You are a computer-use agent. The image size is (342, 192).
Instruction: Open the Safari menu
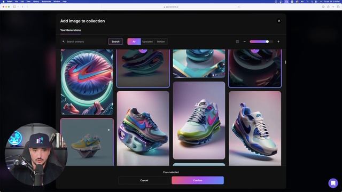click(10, 2)
